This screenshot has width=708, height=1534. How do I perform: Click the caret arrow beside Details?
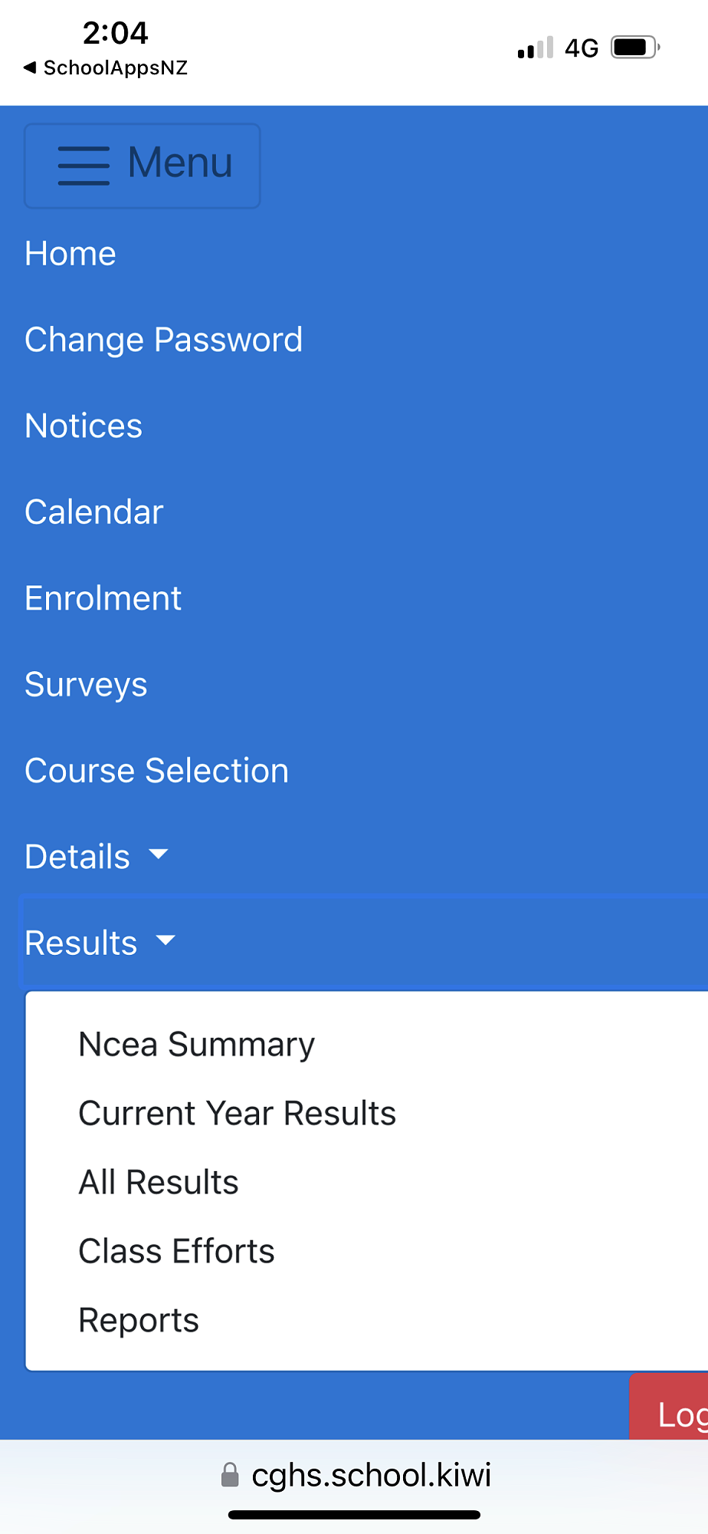(159, 854)
